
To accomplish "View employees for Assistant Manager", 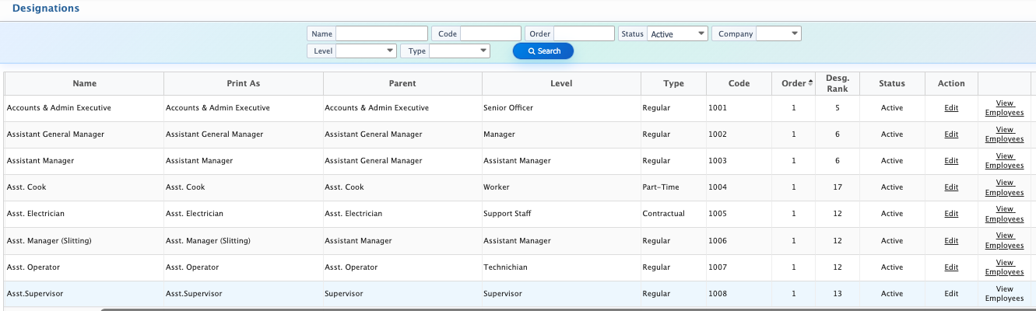I will click(x=1004, y=161).
